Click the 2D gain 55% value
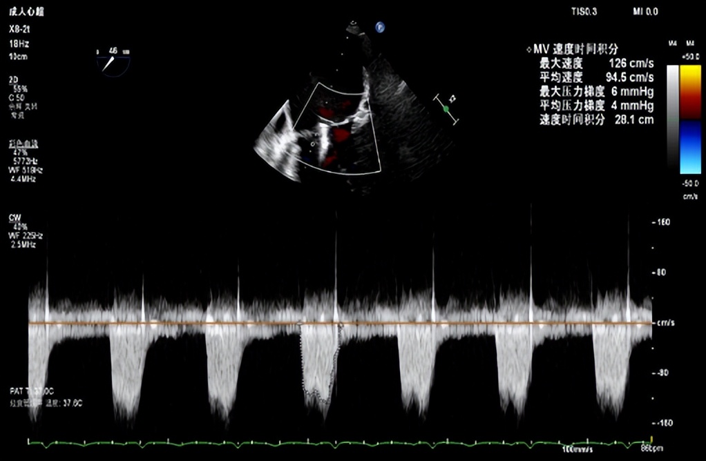This screenshot has height=461, width=706. (20, 88)
